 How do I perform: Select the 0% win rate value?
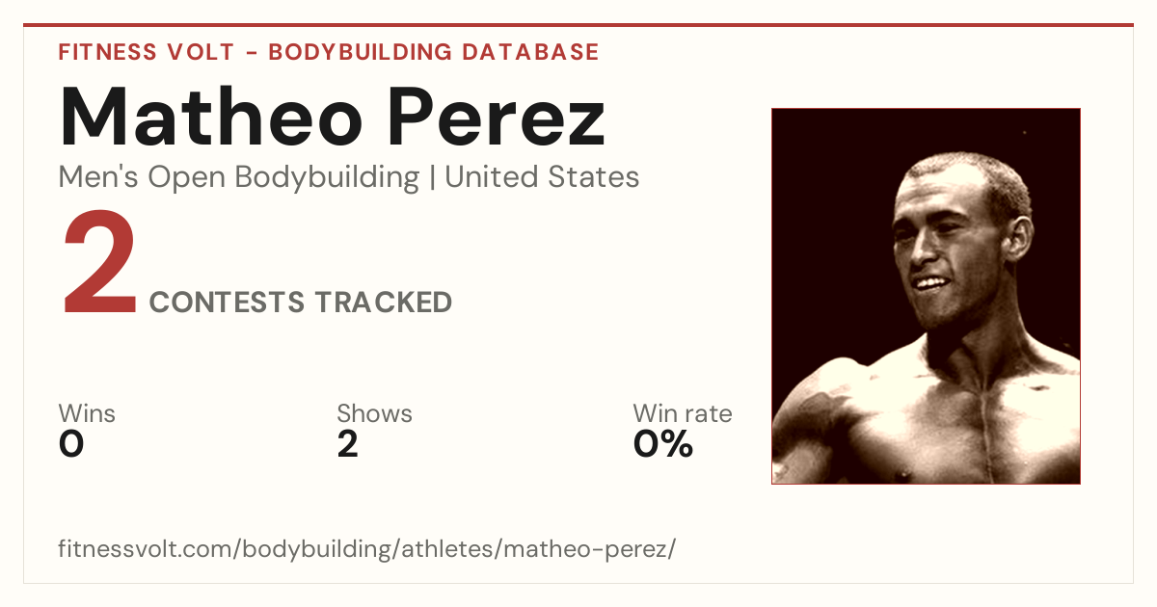663,444
